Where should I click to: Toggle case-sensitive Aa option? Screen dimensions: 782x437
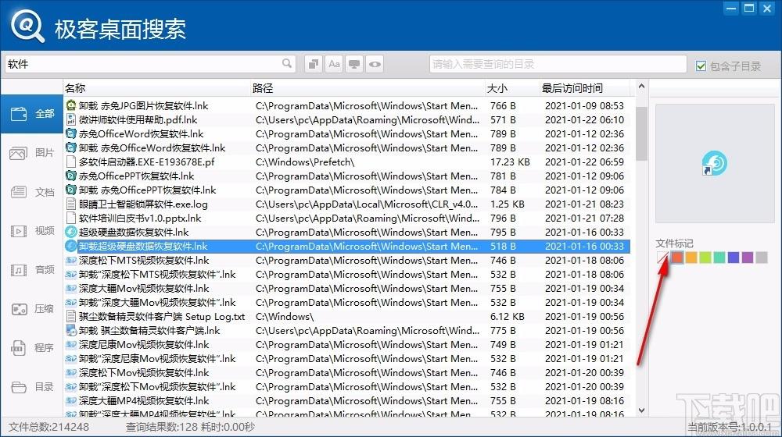334,64
